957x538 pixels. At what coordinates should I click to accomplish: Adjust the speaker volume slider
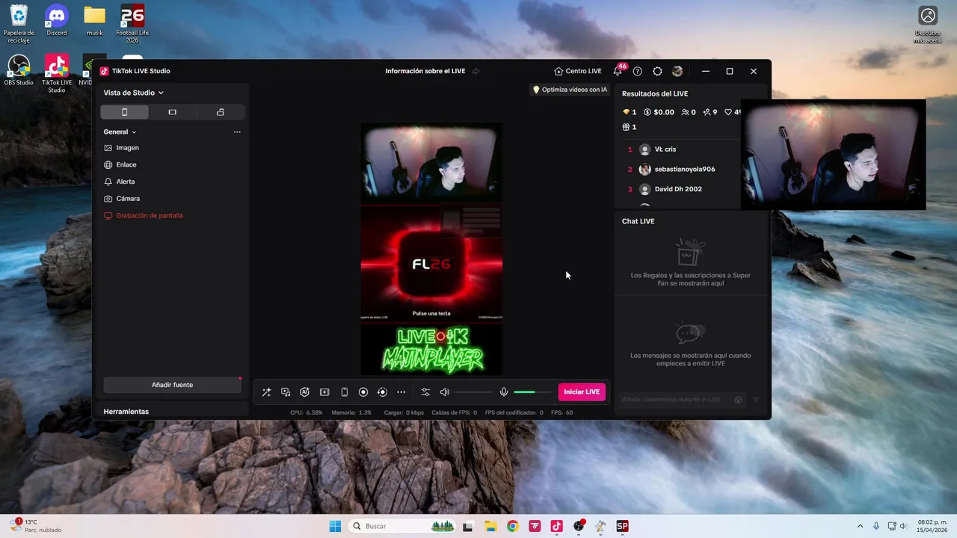coord(473,392)
